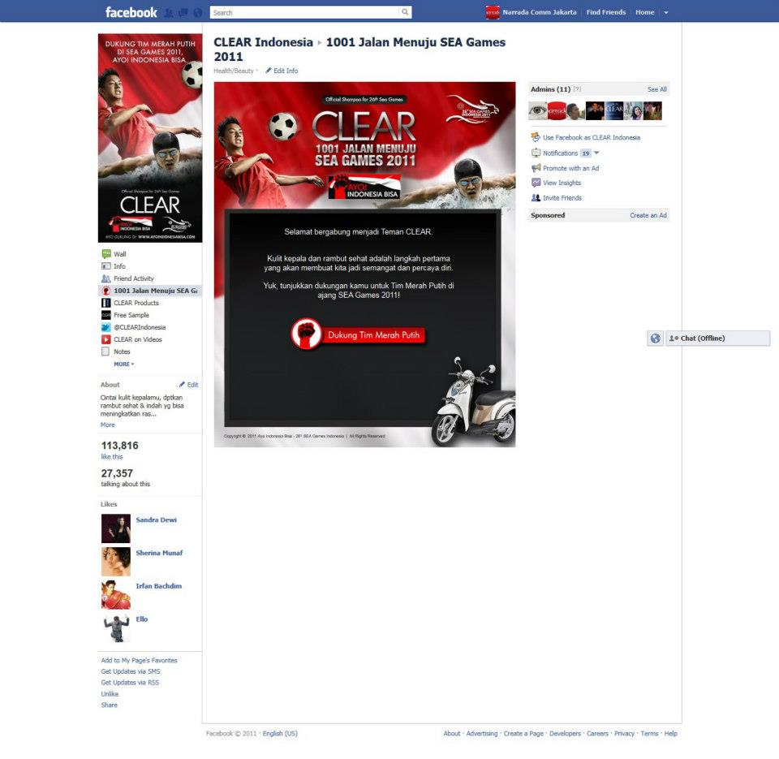Click the globe icon next to Chat
This screenshot has height=759, width=779.
656,339
